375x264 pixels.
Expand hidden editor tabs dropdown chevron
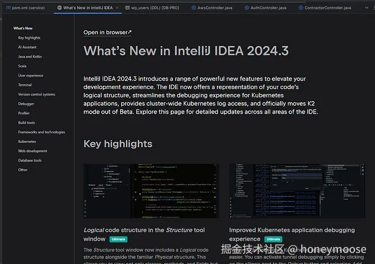[x=367, y=8]
